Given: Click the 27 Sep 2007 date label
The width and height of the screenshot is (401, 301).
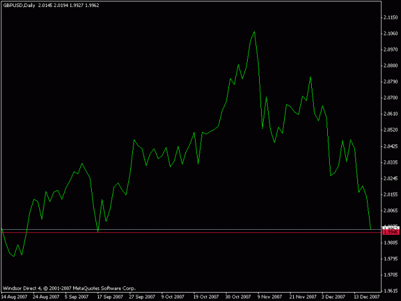Looking at the screenshot, I should (142, 297).
